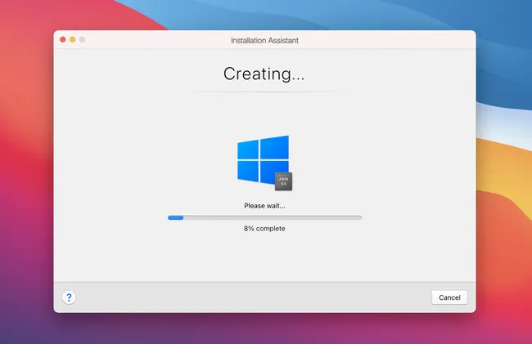Image resolution: width=532 pixels, height=344 pixels.
Task: Click the creation progress bar
Action: pos(264,217)
